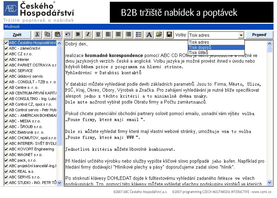Select Tisk adres from dropdown list

click(x=216, y=42)
